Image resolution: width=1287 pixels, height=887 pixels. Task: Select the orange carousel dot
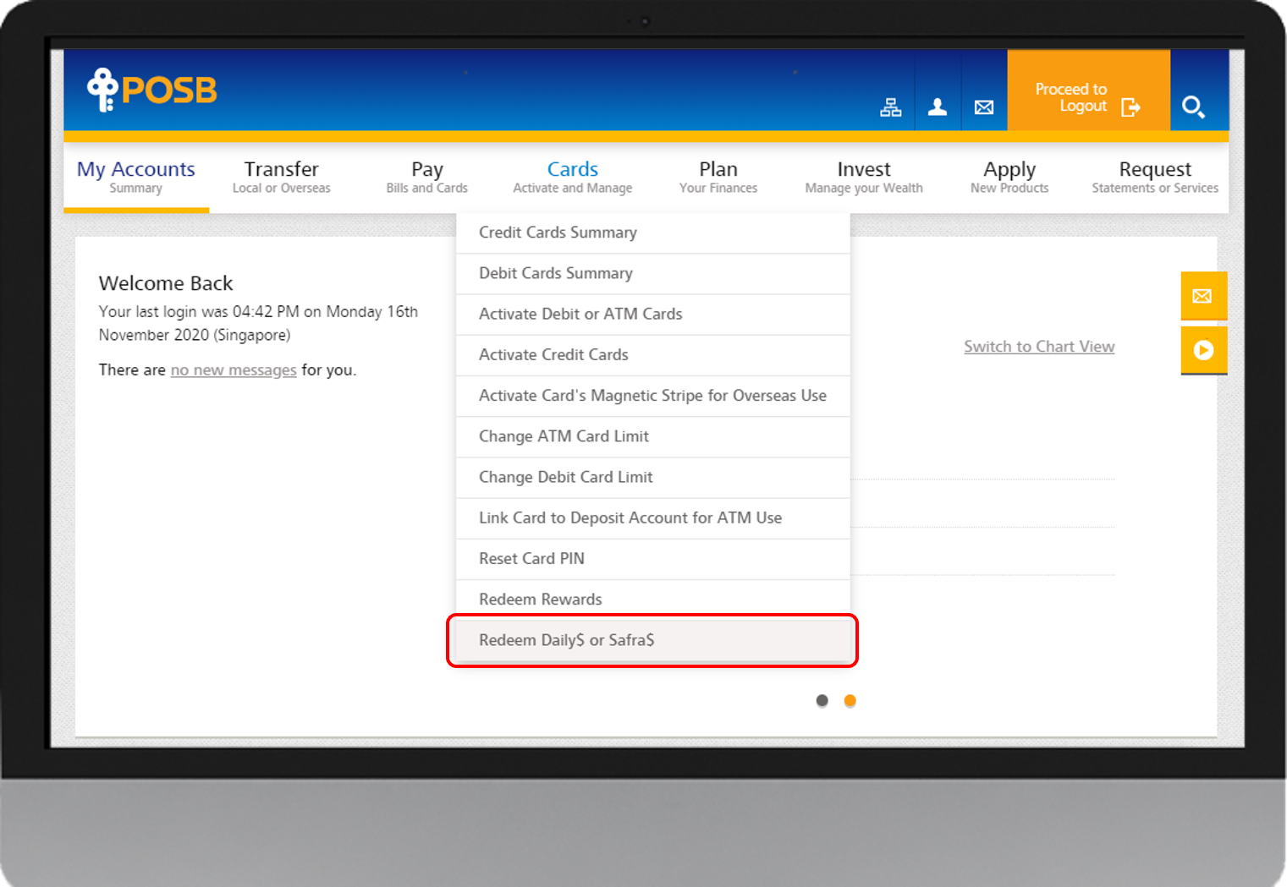[x=850, y=700]
